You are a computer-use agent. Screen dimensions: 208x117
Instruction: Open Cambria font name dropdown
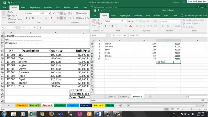[40, 13]
